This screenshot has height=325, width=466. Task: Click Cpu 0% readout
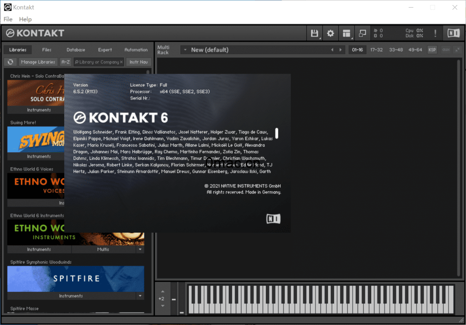[x=414, y=30]
